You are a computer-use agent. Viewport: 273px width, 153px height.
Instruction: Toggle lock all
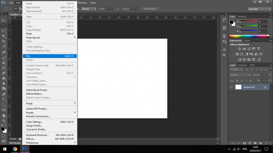tap(250, 81)
